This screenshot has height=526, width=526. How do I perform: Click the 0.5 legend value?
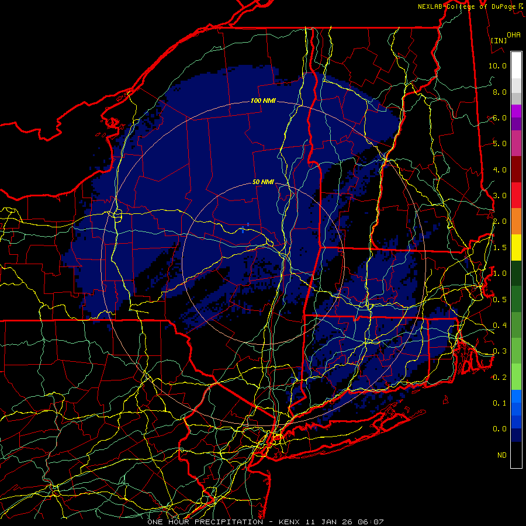coord(500,300)
